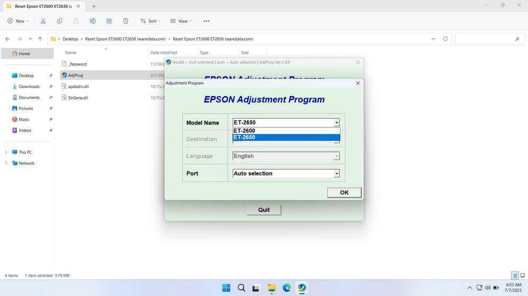The image size is (528, 296).
Task: Open Videos in the sidebar
Action: click(25, 131)
